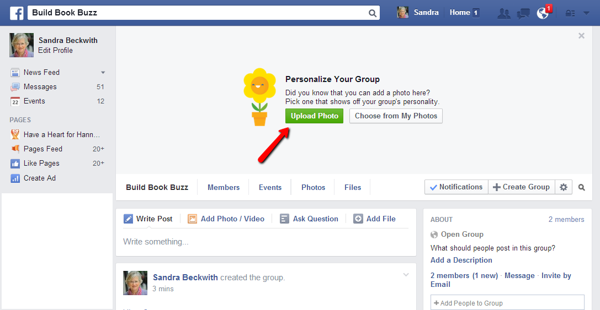Click the 3 mins timestamp

(163, 289)
